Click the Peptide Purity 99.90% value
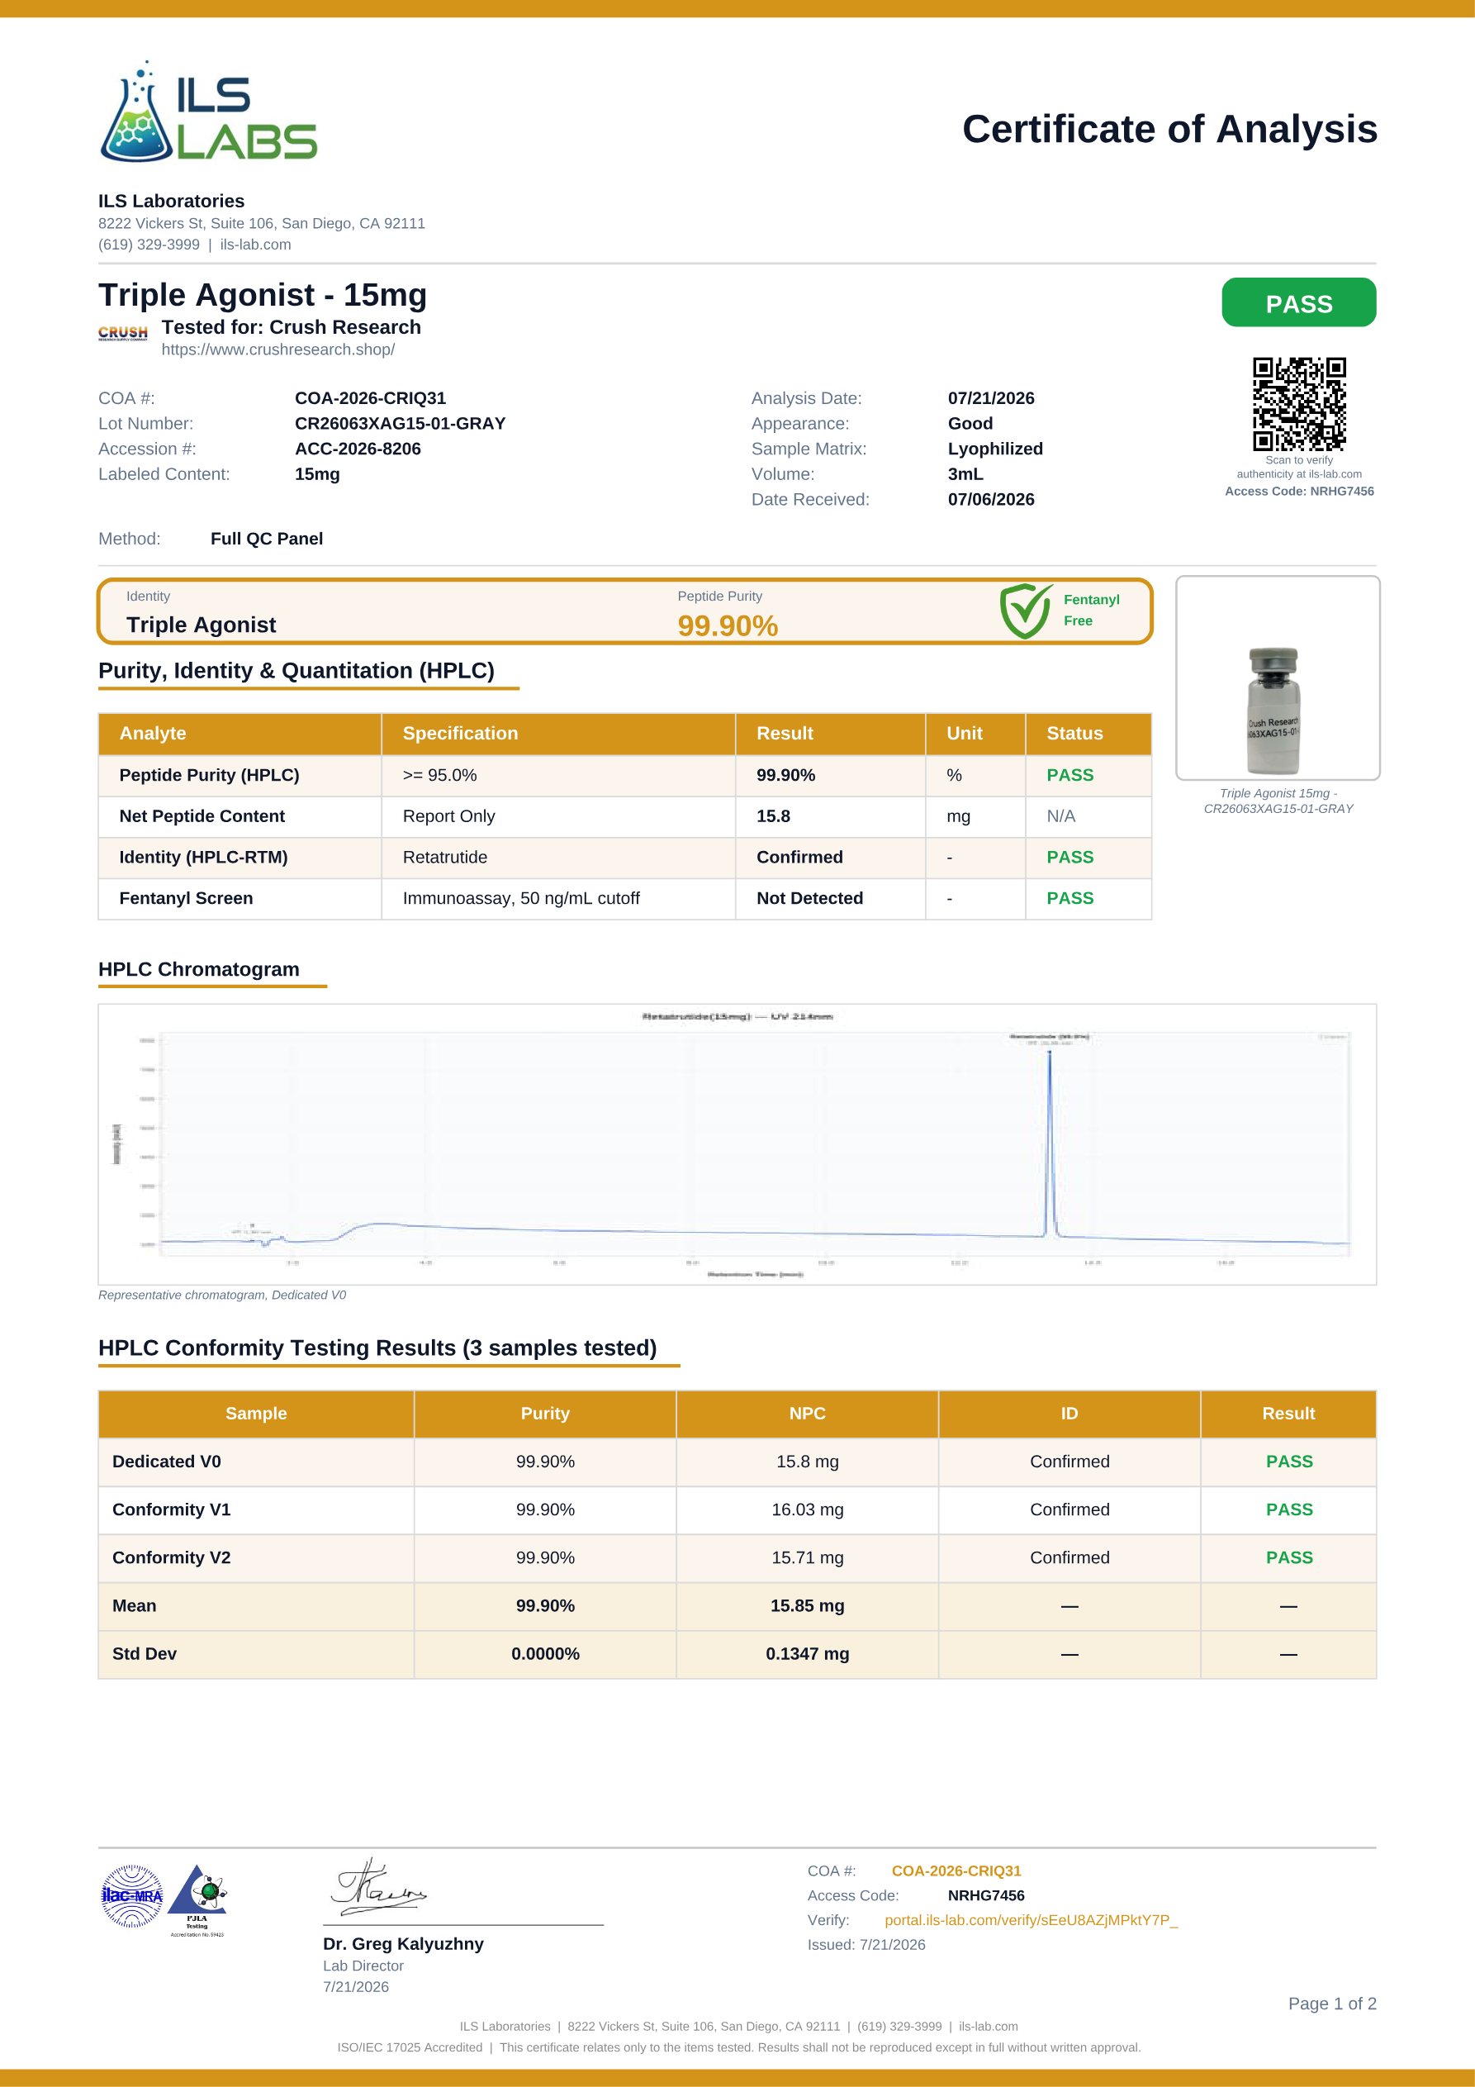The image size is (1475, 2087). 727,625
